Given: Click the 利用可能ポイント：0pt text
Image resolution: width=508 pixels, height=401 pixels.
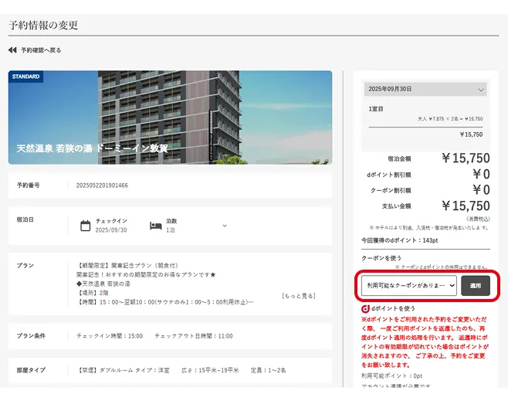Looking at the screenshot, I should (x=391, y=376).
